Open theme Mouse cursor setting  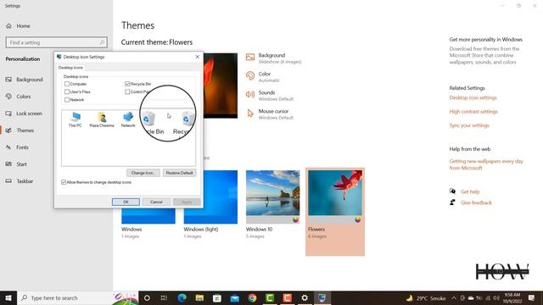coord(270,114)
